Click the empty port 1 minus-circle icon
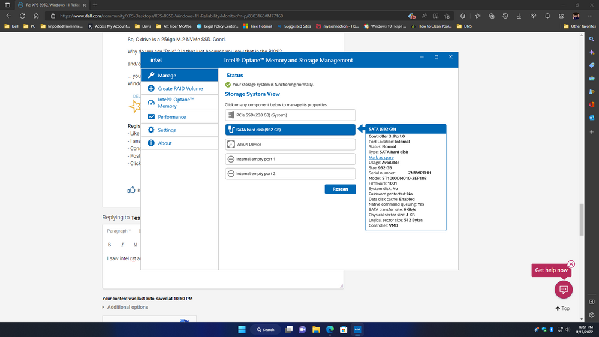This screenshot has width=599, height=337. point(231,159)
